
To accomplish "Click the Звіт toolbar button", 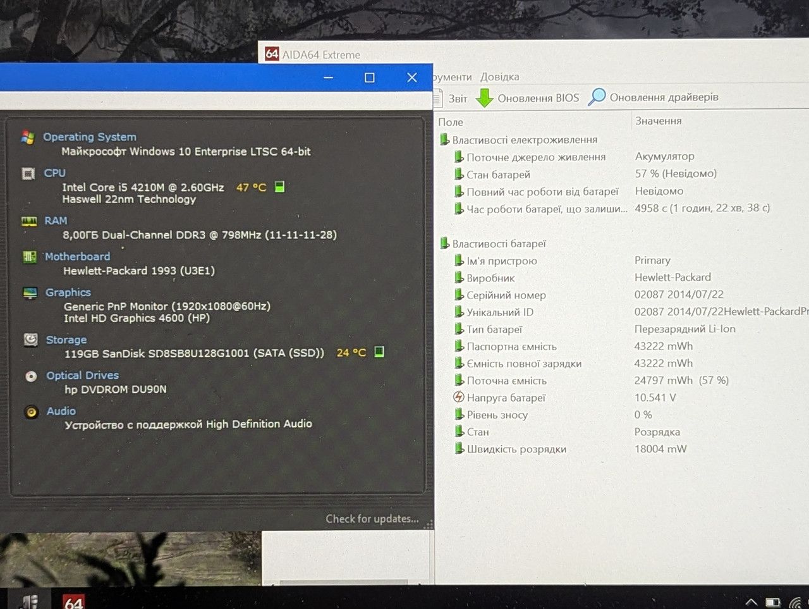I will [451, 98].
